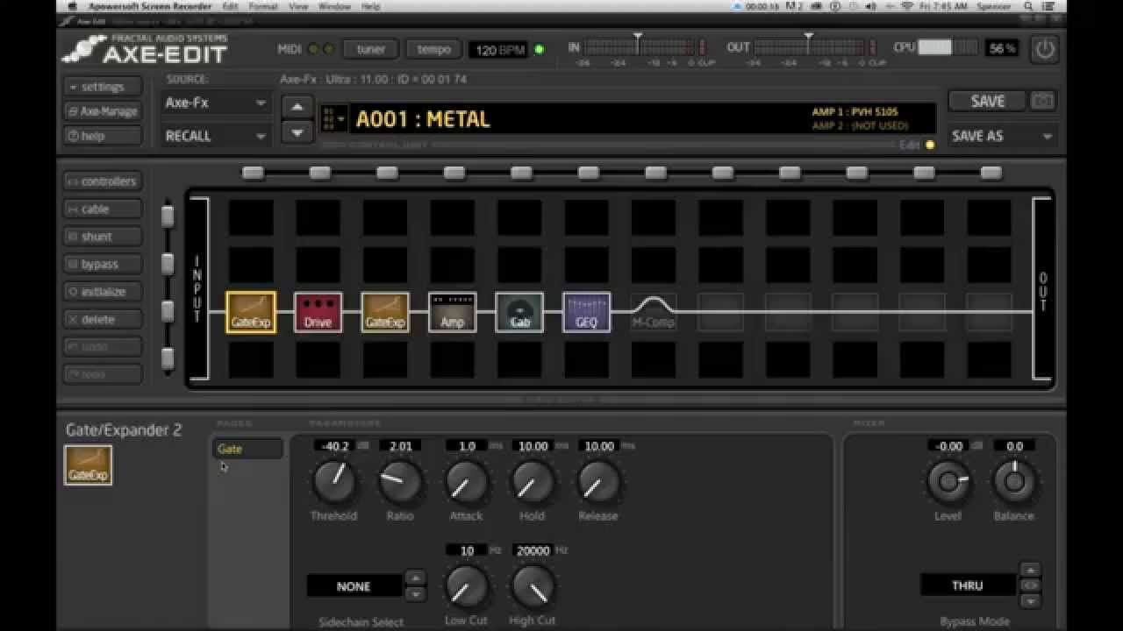Open the NONE sidechain selector
Viewport: 1123px width, 631px height.
pyautogui.click(x=354, y=586)
